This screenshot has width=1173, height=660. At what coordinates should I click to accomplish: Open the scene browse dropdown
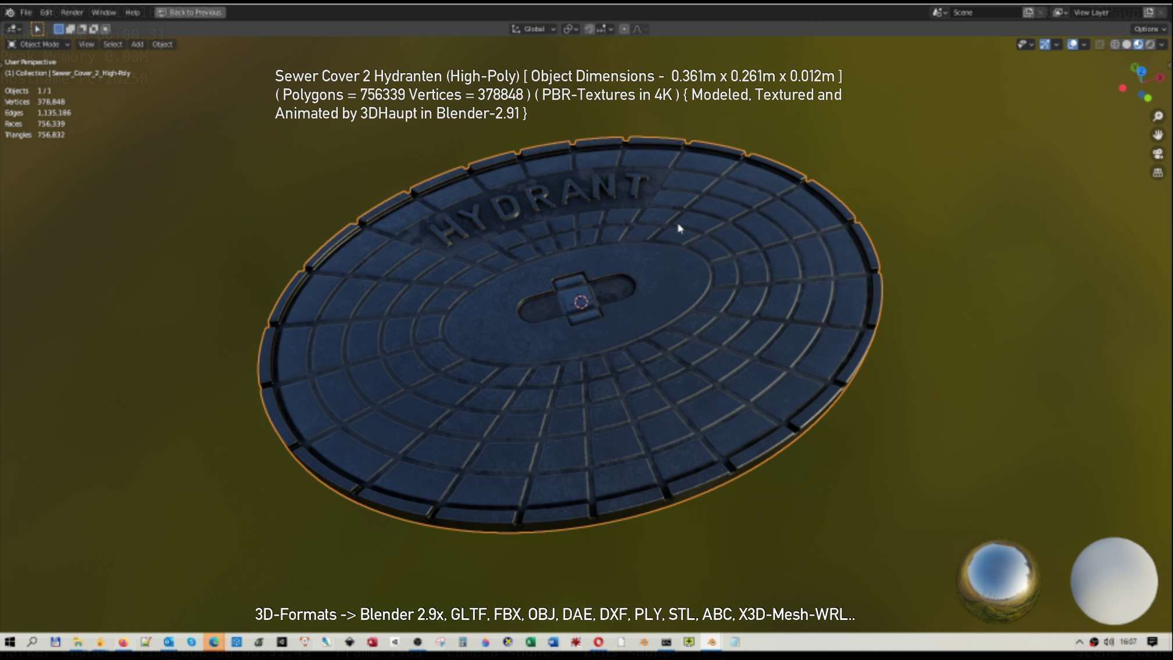click(x=940, y=12)
